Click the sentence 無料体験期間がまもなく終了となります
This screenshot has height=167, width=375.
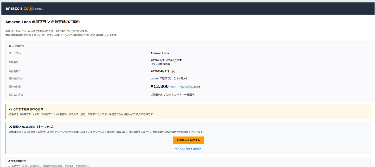click(62, 35)
